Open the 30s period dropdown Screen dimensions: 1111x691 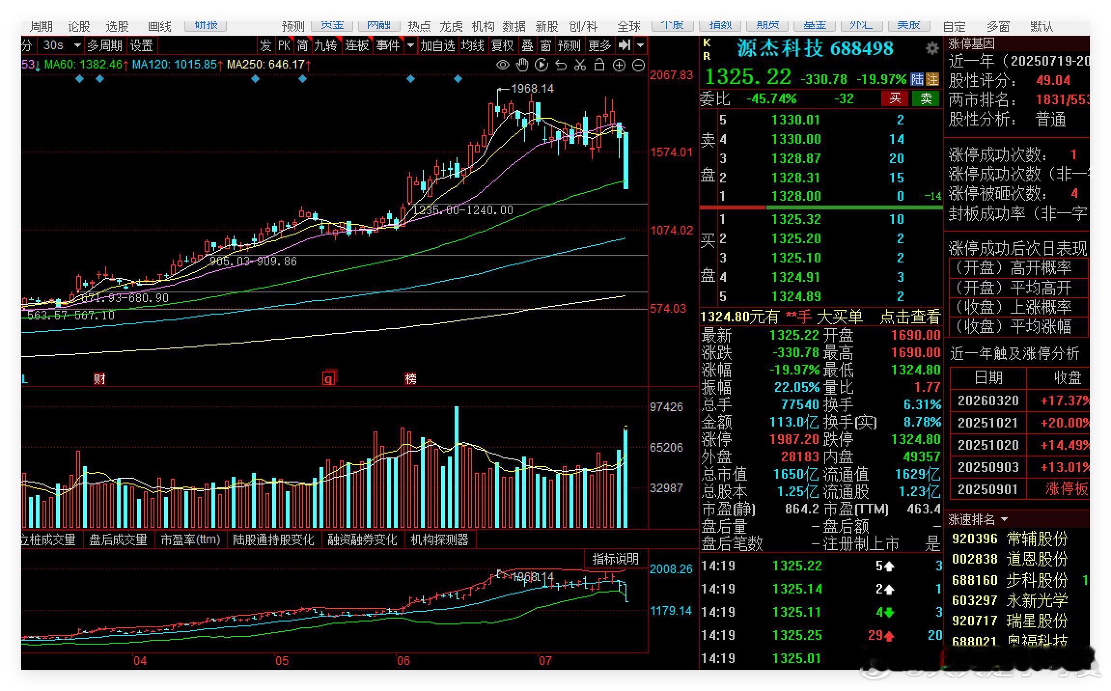[60, 45]
